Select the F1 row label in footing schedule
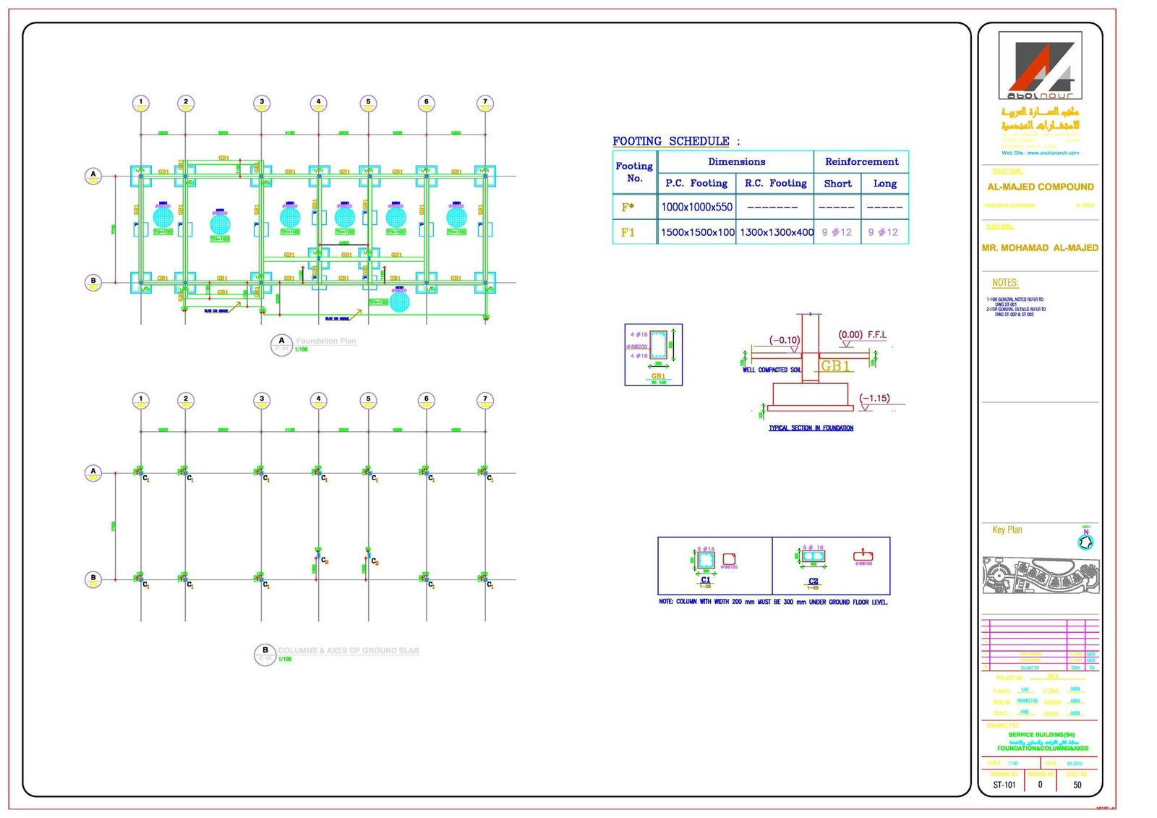 628,232
